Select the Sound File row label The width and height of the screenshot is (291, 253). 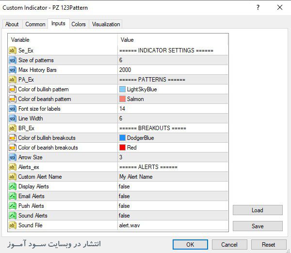[31, 225]
